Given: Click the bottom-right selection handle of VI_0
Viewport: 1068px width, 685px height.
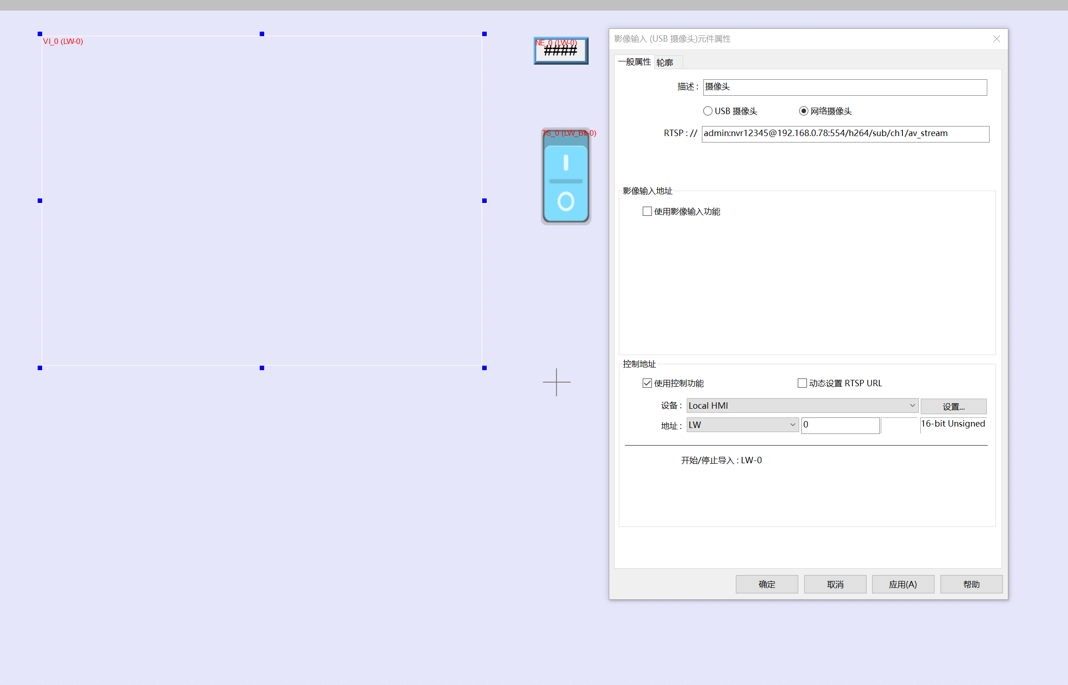Looking at the screenshot, I should (x=484, y=368).
